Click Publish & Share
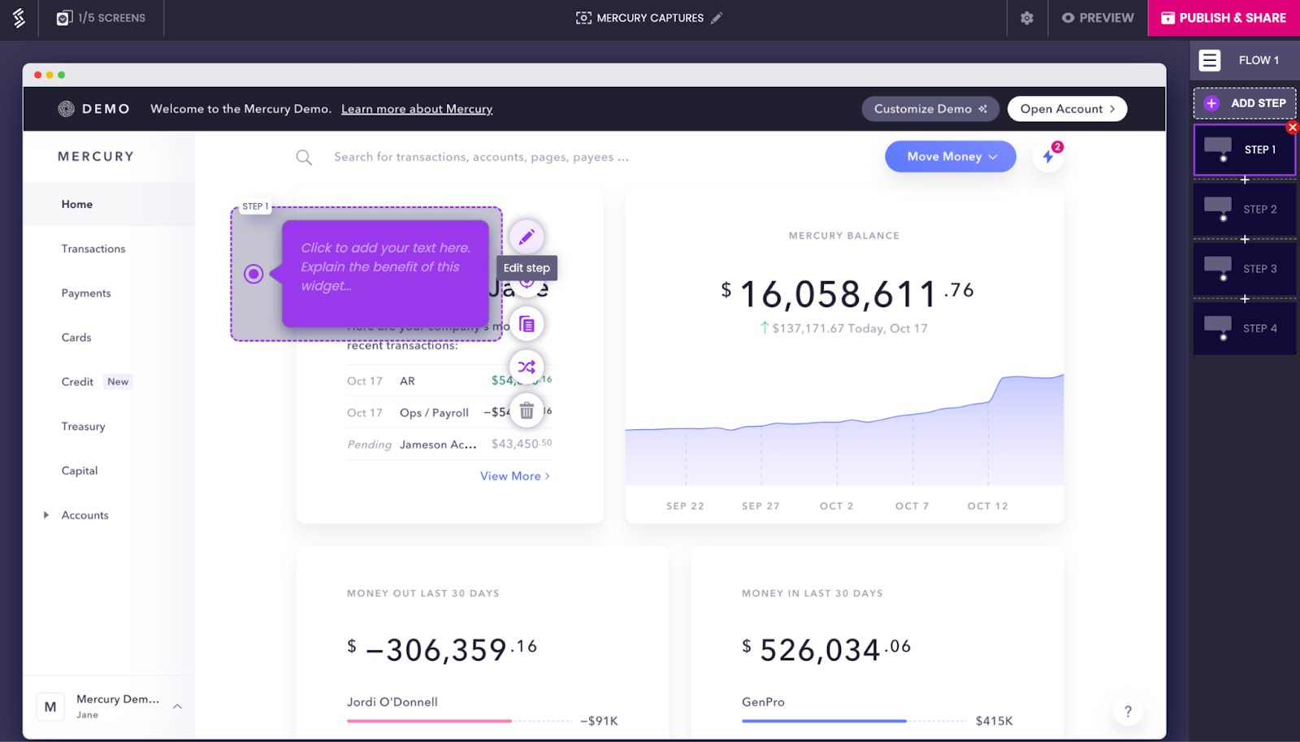Image resolution: width=1300 pixels, height=742 pixels. [x=1224, y=18]
